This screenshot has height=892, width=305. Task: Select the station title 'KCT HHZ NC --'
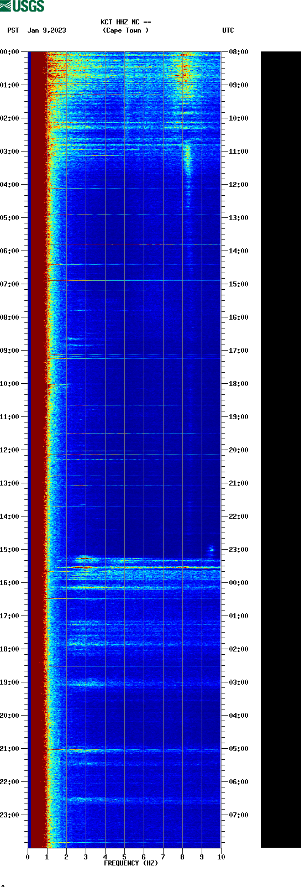126,22
